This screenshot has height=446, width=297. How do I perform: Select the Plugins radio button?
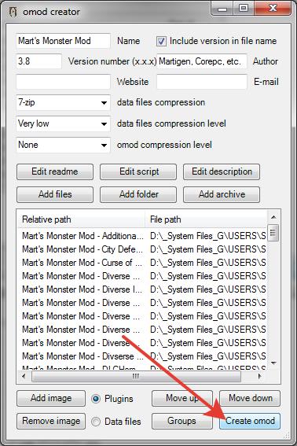coord(96,399)
